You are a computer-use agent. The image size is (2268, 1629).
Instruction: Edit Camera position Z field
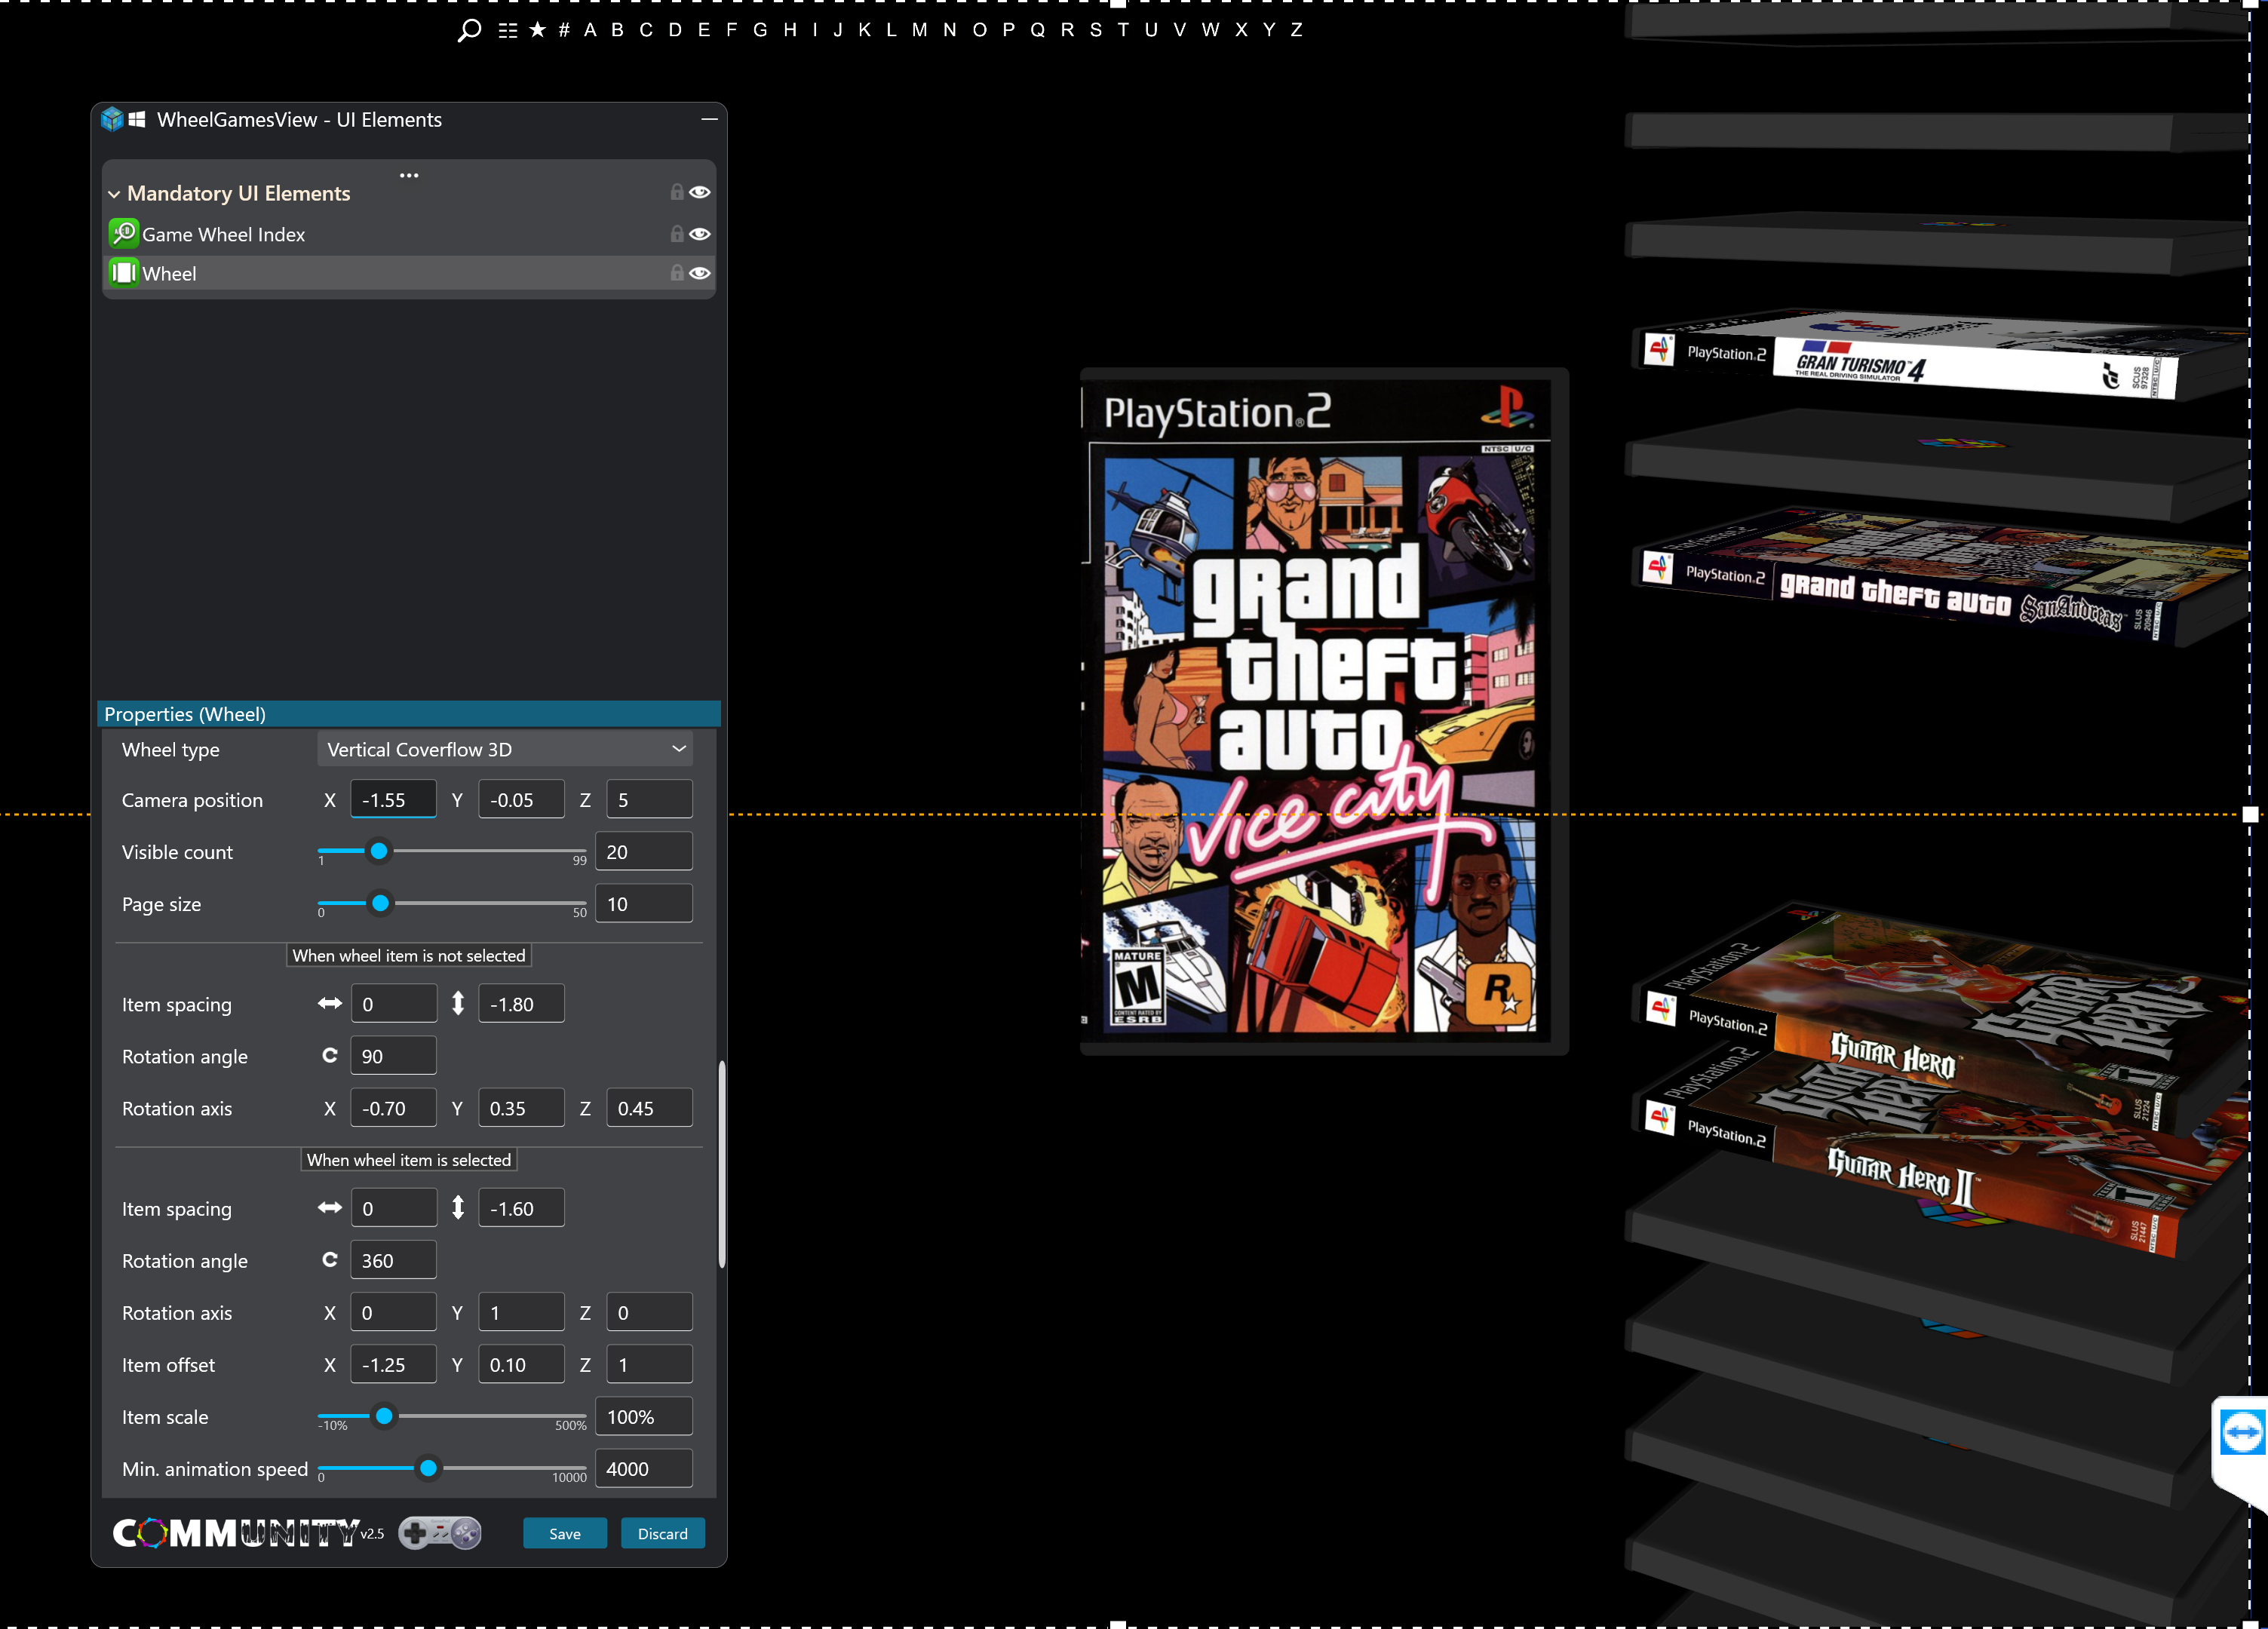point(649,800)
